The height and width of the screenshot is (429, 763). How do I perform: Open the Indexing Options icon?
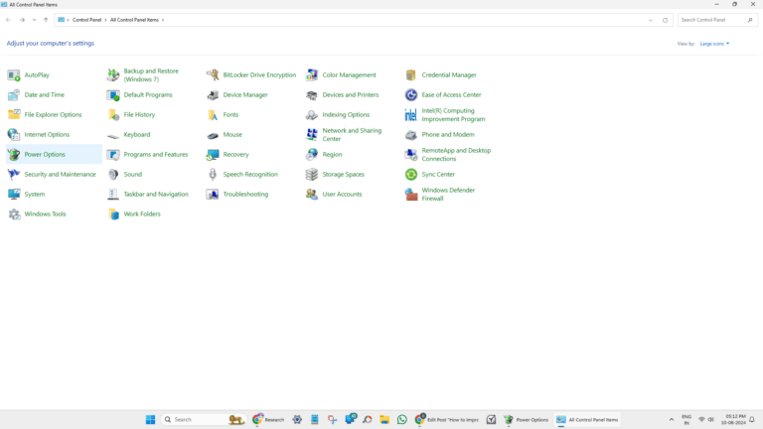point(311,115)
